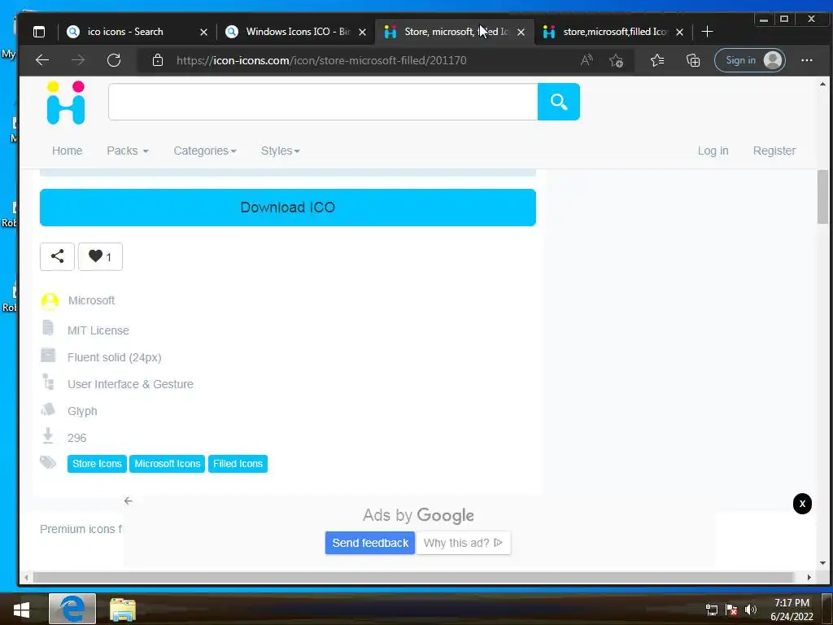Click the Internet Explorer taskbar icon
The width and height of the screenshot is (833, 625).
pyautogui.click(x=72, y=609)
